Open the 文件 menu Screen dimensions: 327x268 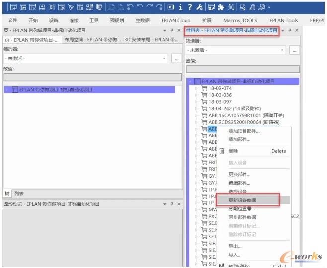tap(12, 20)
